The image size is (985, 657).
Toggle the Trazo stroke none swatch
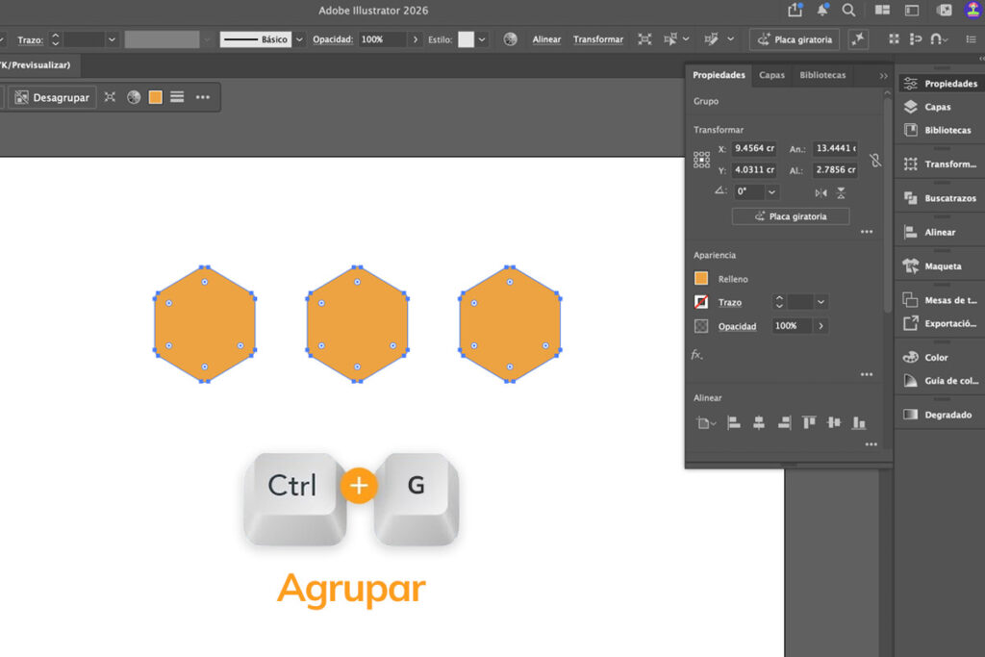[701, 302]
